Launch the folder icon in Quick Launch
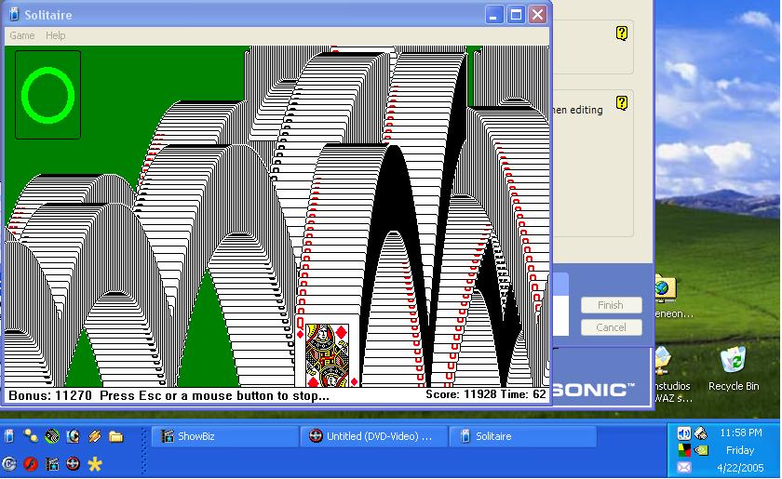Image resolution: width=782 pixels, height=479 pixels. tap(115, 435)
